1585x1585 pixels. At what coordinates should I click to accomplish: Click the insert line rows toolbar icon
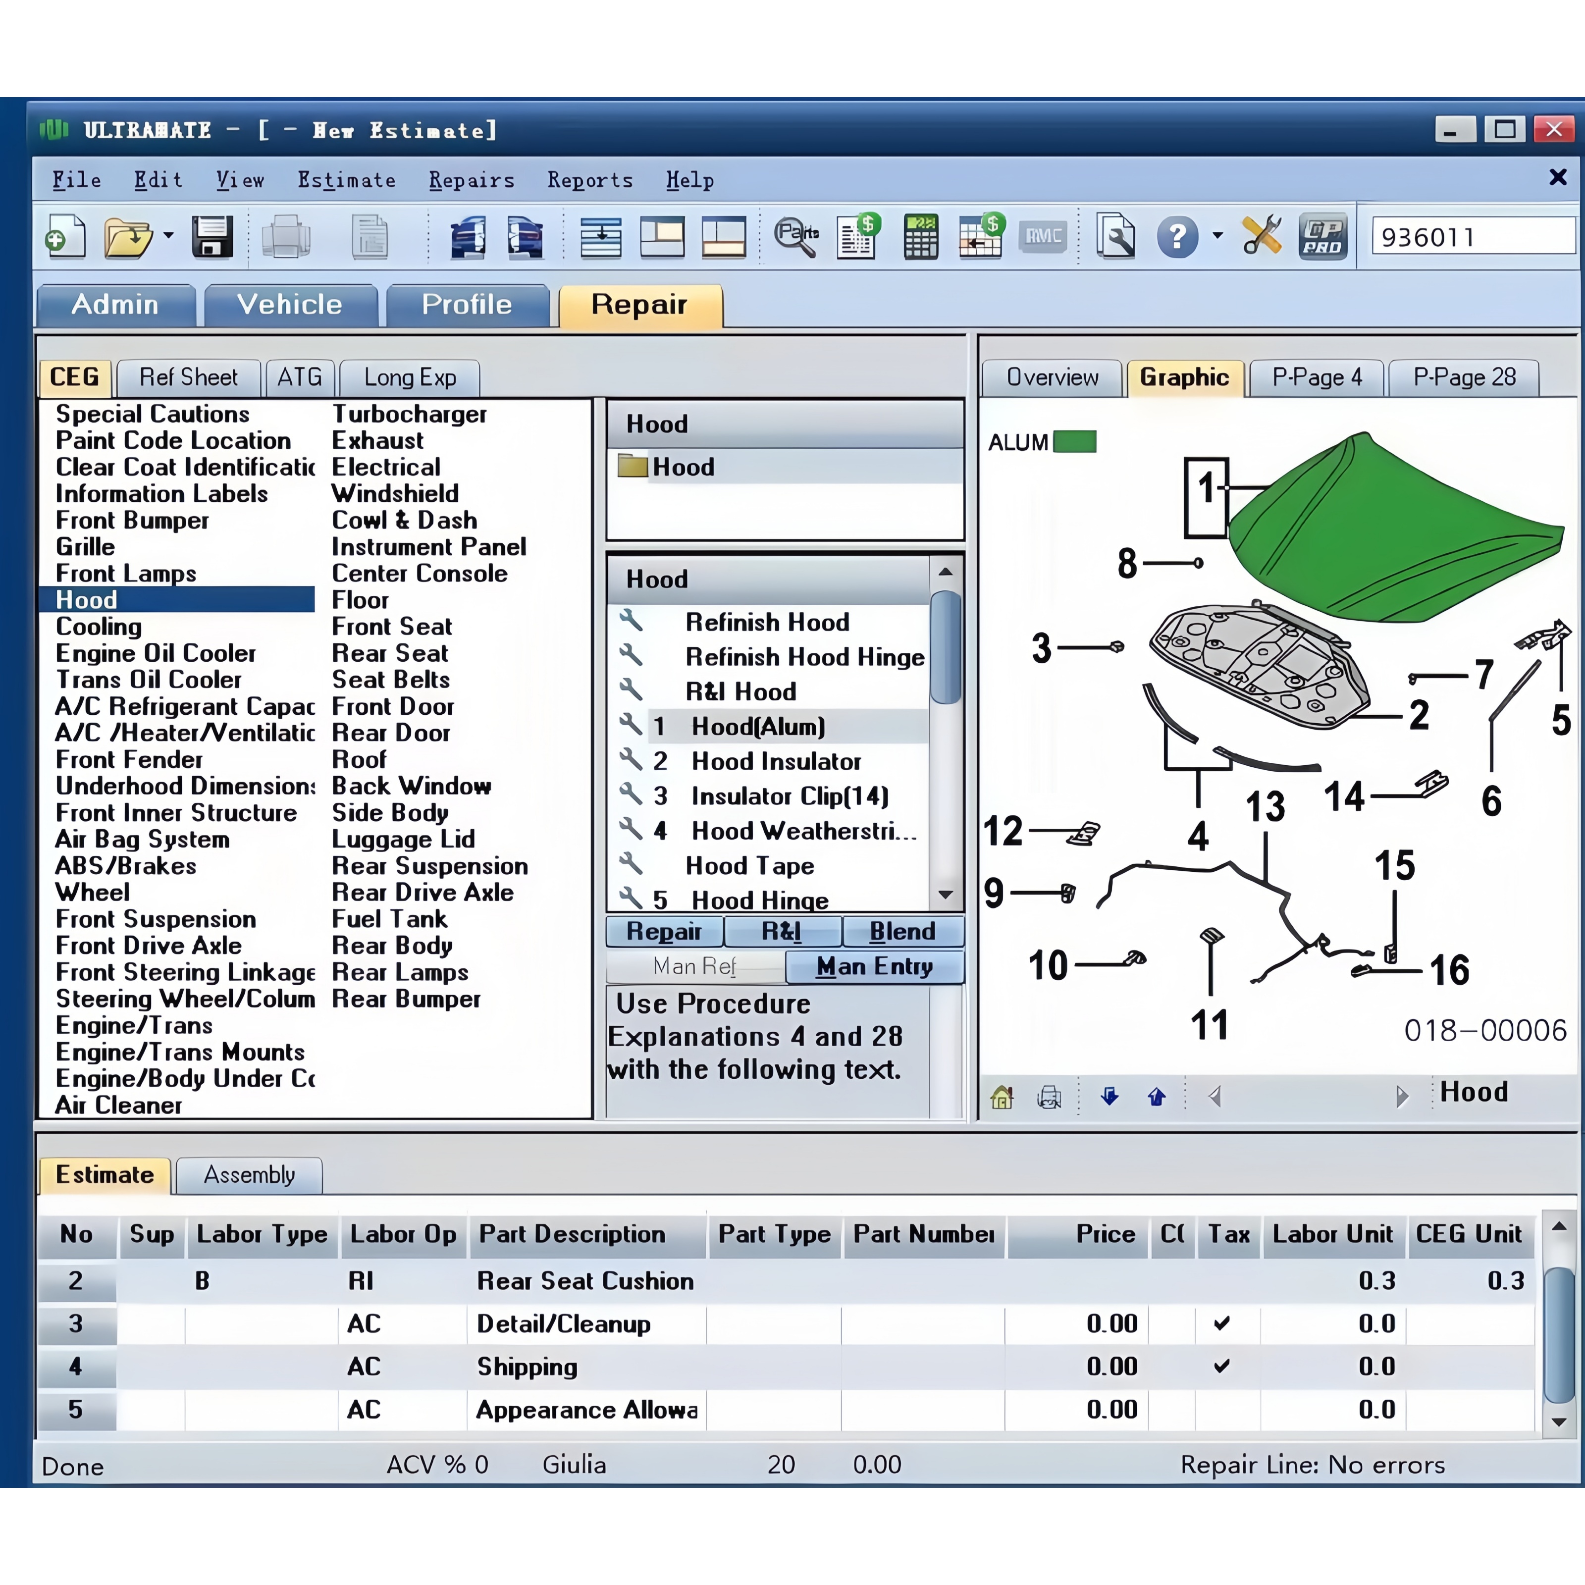click(600, 237)
